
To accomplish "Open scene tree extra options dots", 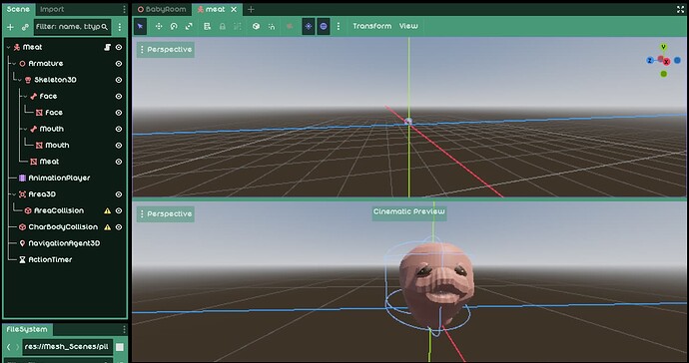I will click(x=120, y=27).
